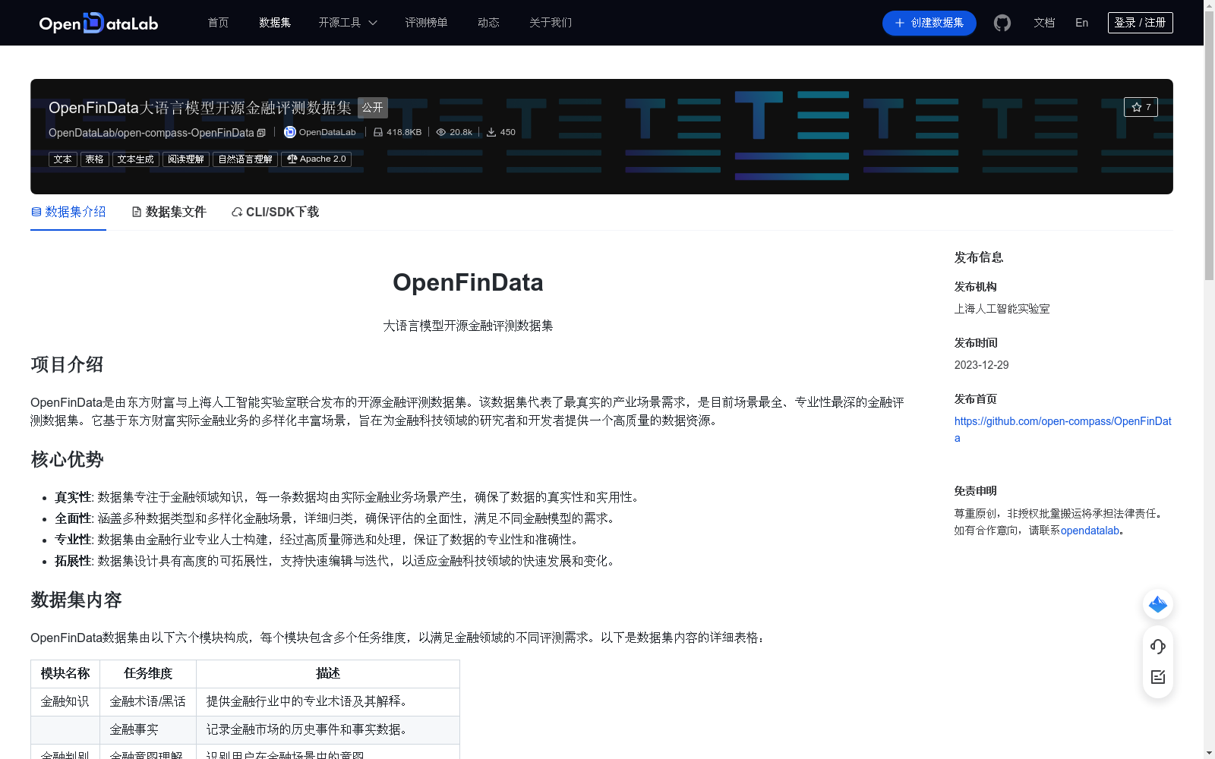1215x759 pixels.
Task: Click the publish date 2023-12-29
Action: point(982,365)
